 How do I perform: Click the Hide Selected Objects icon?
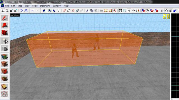pos(64,11)
